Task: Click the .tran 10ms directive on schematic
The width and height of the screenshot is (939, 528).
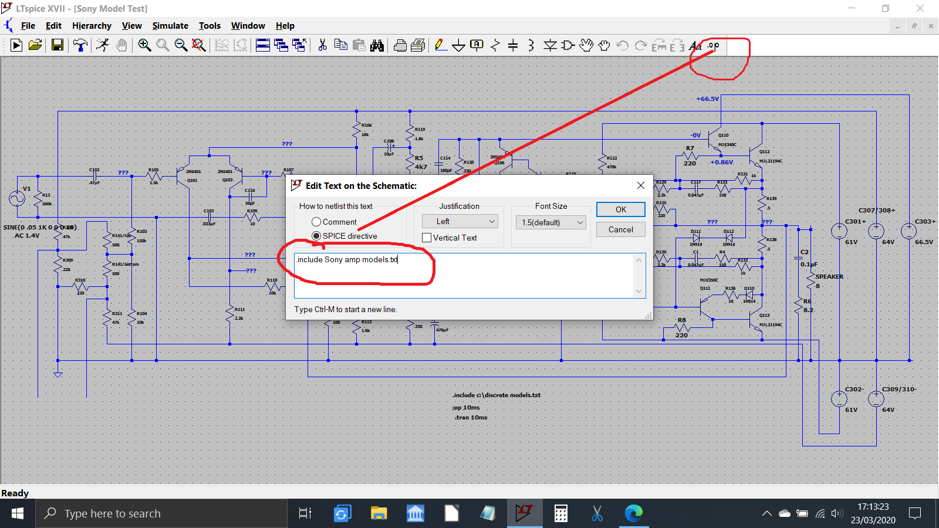Action: pyautogui.click(x=471, y=418)
